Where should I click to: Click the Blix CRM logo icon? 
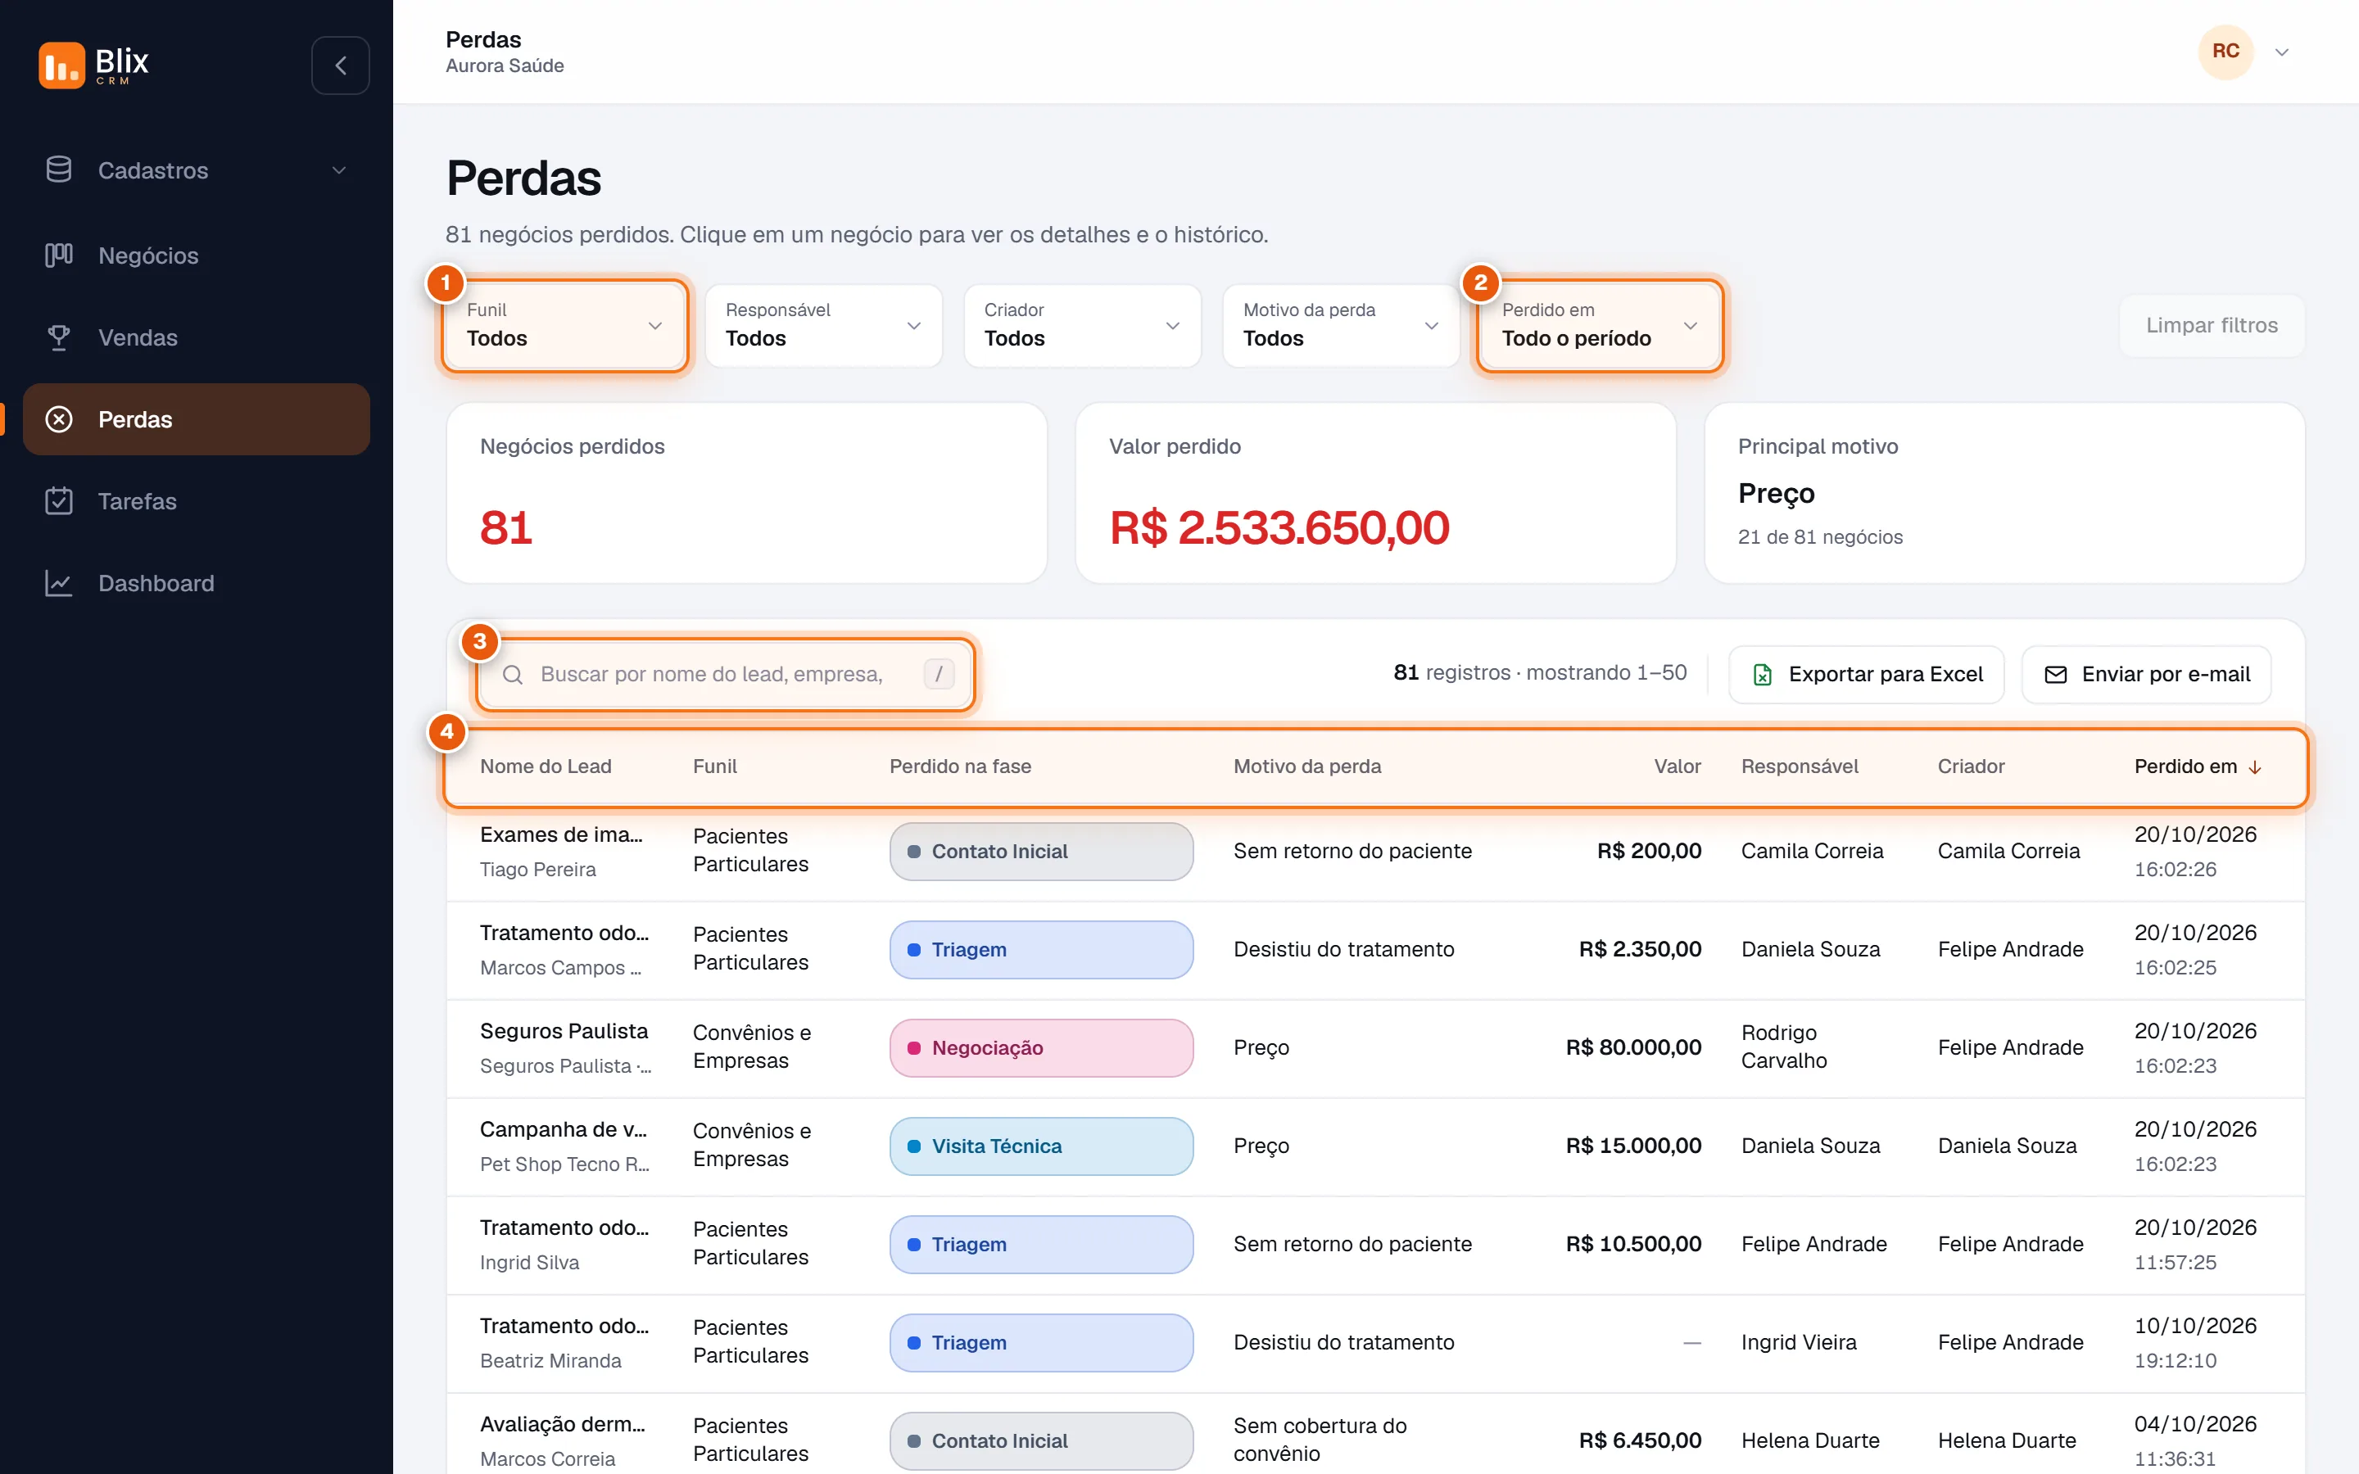61,66
